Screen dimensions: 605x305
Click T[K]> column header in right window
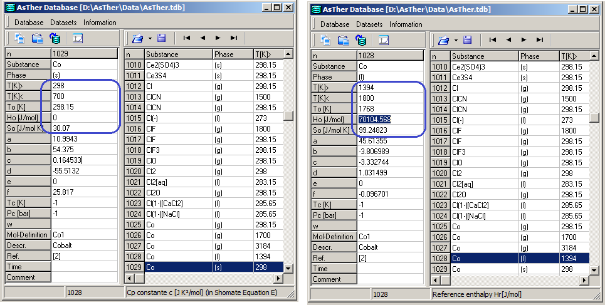click(x=574, y=56)
